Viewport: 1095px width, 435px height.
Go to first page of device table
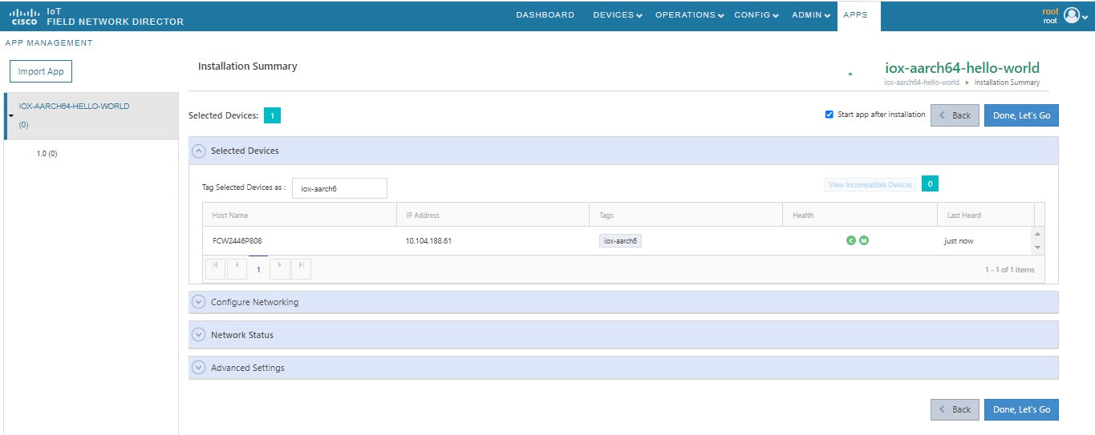click(215, 268)
